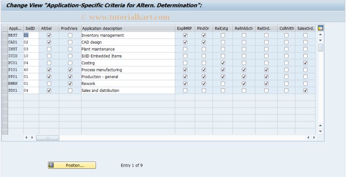Image resolution: width=347 pixels, height=177 pixels.
Task: Click the vertical scrollbar down arrow below top arrow
Action: (321, 40)
